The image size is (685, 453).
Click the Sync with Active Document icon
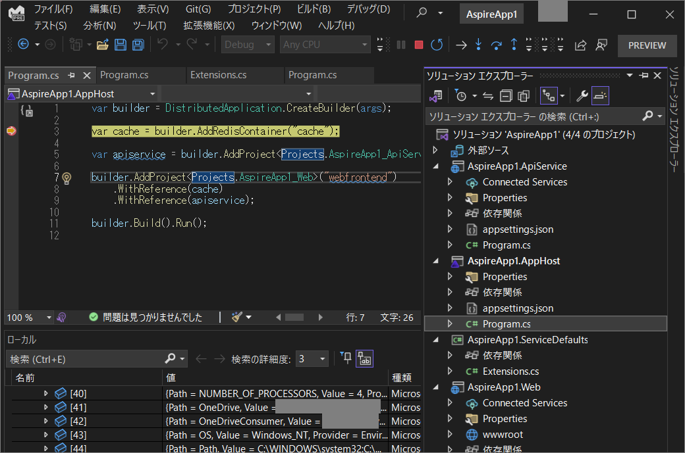(x=489, y=95)
